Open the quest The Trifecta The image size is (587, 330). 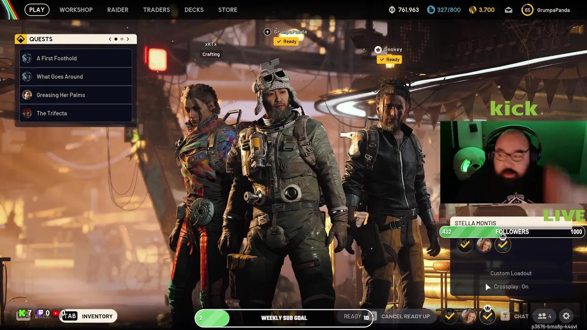[76, 113]
